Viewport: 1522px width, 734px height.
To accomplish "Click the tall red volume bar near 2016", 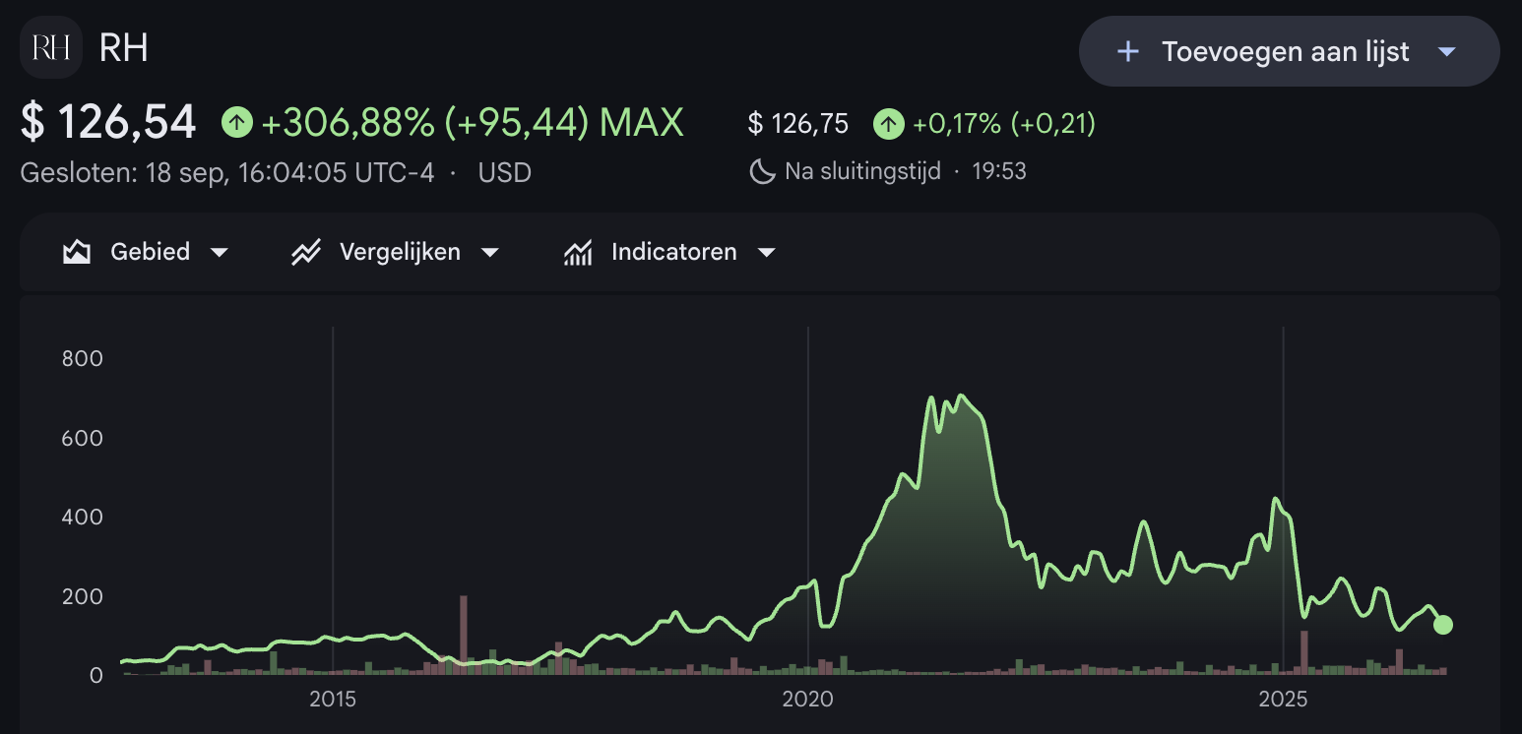I will pyautogui.click(x=464, y=635).
